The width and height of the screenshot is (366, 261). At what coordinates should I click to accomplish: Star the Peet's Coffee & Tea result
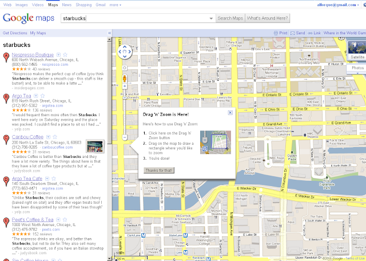65,220
